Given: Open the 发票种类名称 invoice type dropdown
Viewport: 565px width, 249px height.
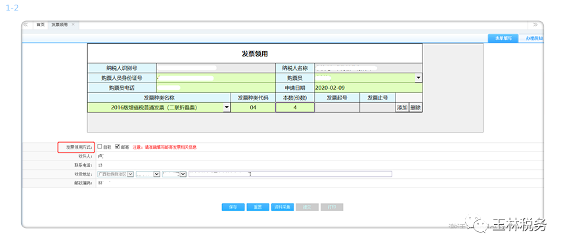Looking at the screenshot, I should pyautogui.click(x=227, y=107).
